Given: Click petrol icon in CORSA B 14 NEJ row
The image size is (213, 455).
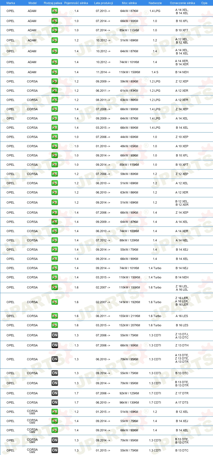Looking at the screenshot, I should [x=55, y=268].
